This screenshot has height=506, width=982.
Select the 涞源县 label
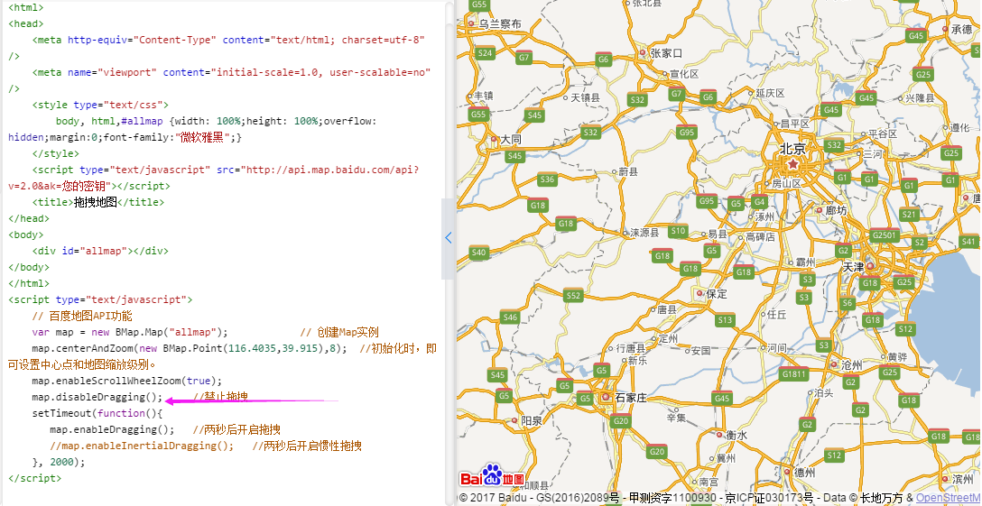pyautogui.click(x=644, y=233)
